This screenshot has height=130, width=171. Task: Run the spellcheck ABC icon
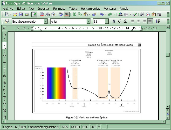coord(61,15)
